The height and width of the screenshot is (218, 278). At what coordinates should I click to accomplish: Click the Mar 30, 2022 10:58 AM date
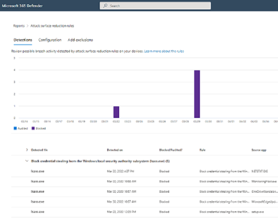coord(122,182)
